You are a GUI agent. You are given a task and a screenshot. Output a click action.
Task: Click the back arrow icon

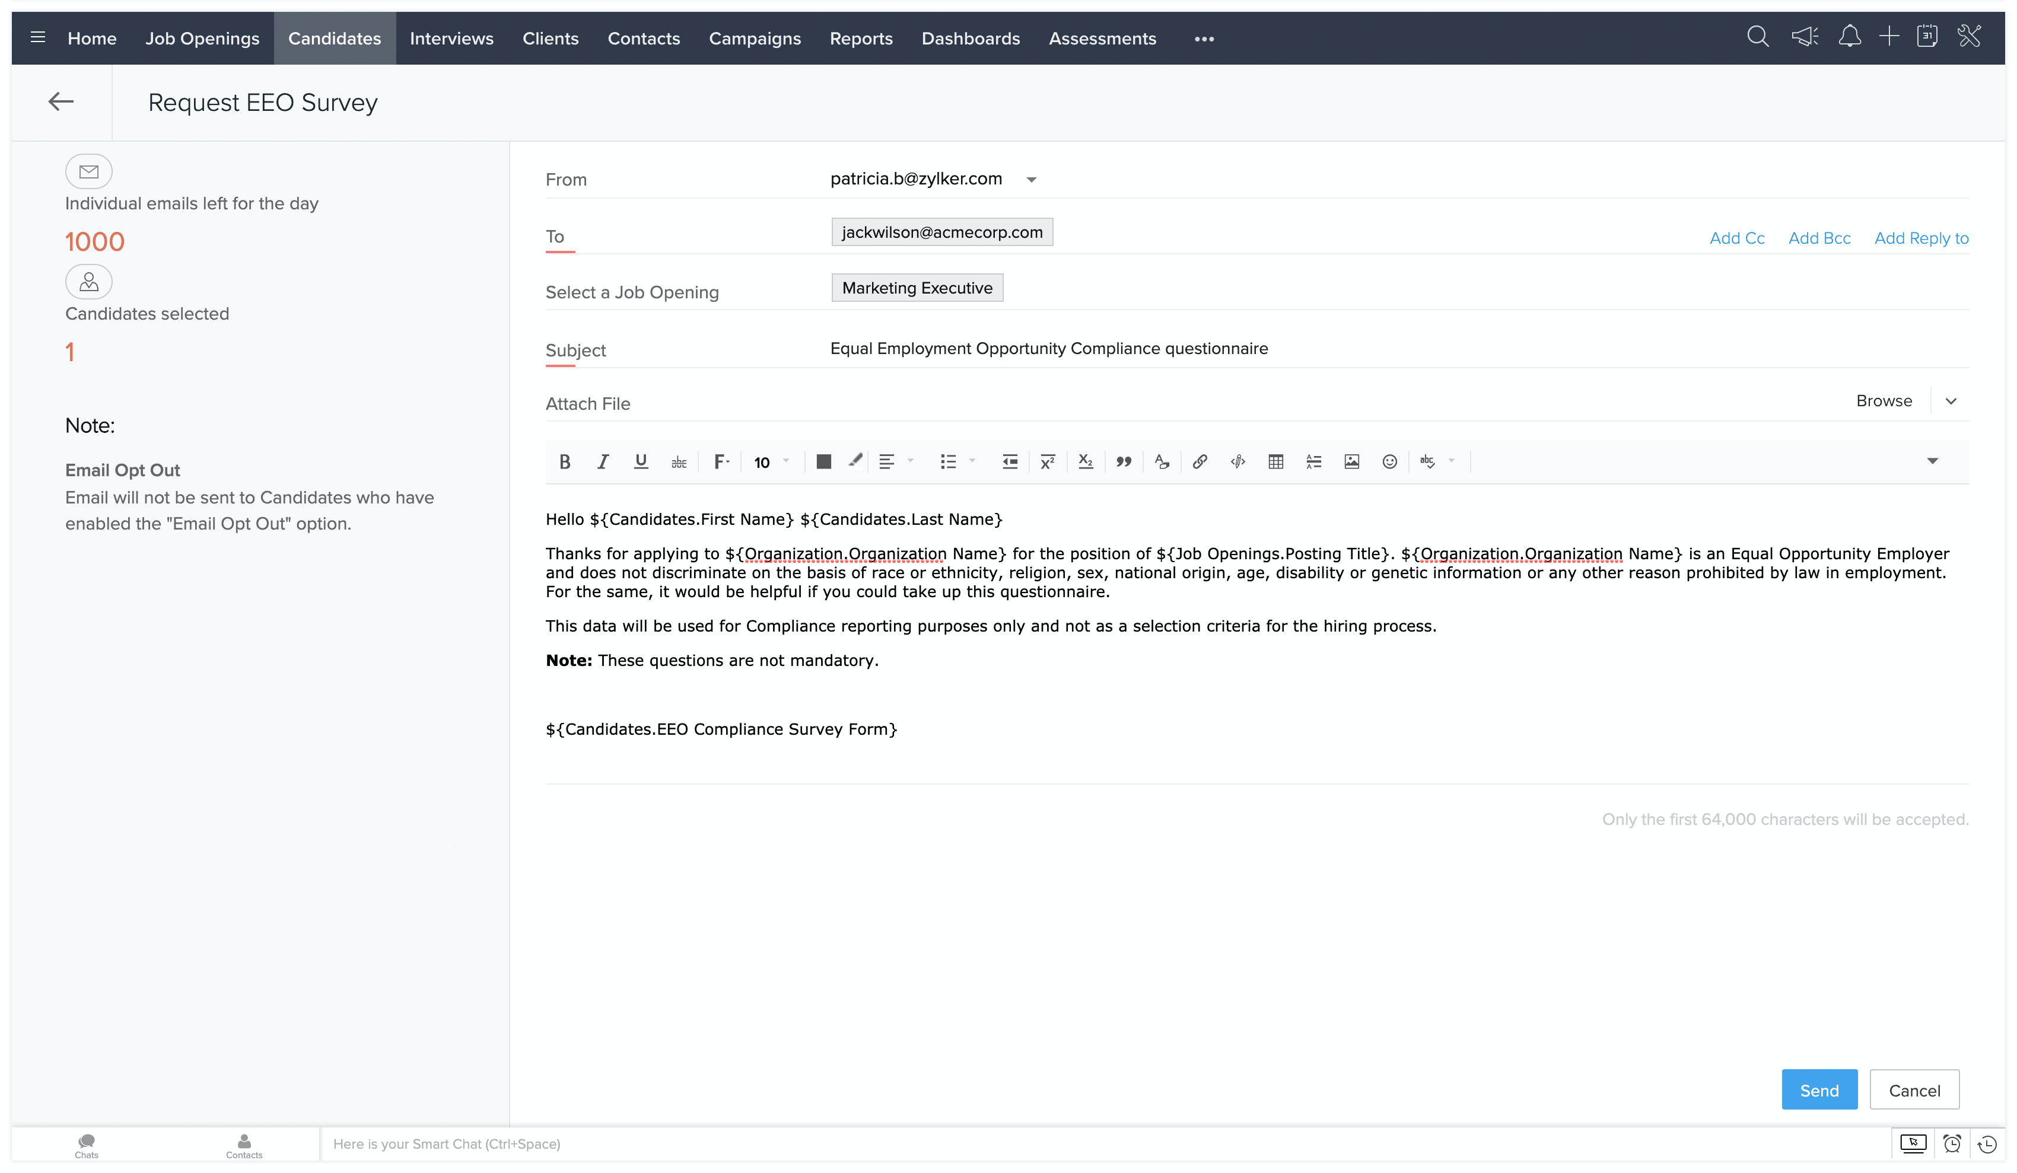[x=61, y=101]
